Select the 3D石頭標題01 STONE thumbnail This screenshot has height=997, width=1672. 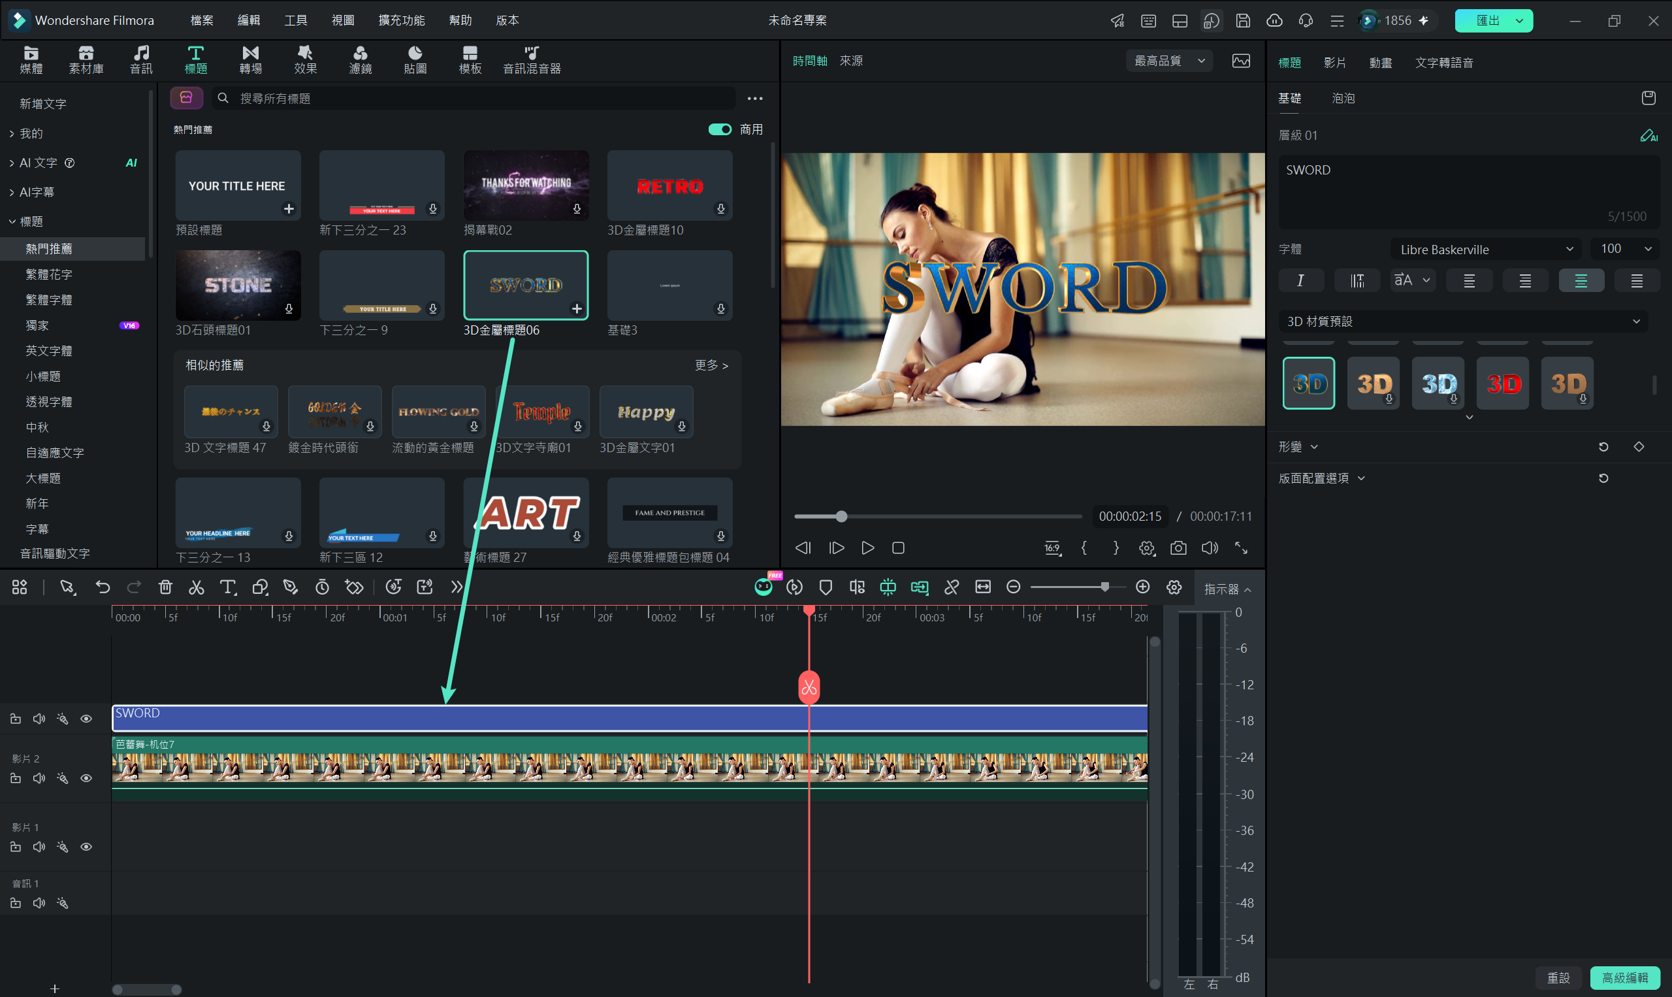coord(238,286)
